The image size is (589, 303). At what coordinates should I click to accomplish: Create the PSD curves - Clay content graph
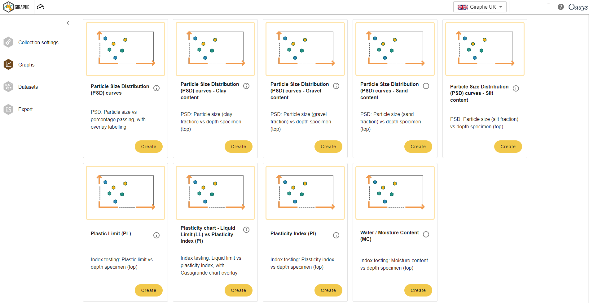238,147
